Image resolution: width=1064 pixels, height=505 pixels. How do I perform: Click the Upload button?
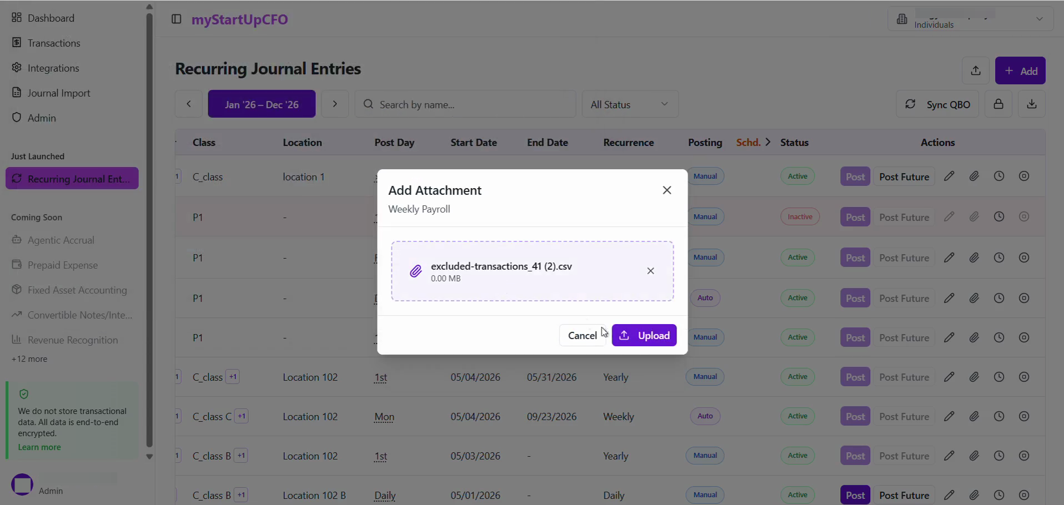[x=644, y=335]
